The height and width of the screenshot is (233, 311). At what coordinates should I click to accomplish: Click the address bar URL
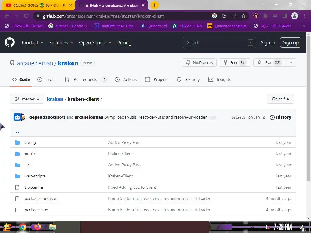click(104, 16)
